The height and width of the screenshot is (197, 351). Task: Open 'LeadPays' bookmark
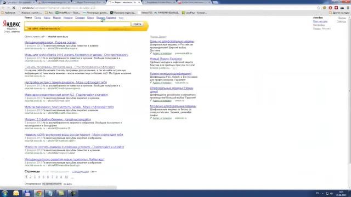point(194,13)
